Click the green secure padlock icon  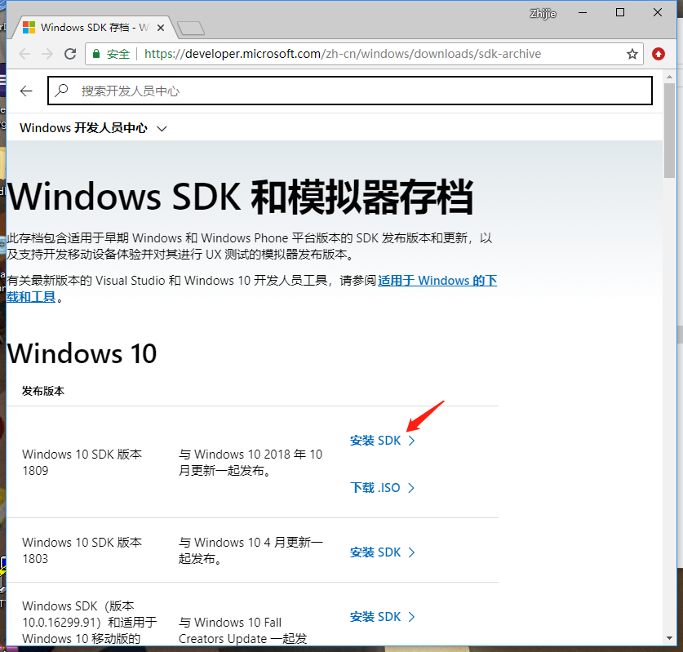pyautogui.click(x=96, y=54)
